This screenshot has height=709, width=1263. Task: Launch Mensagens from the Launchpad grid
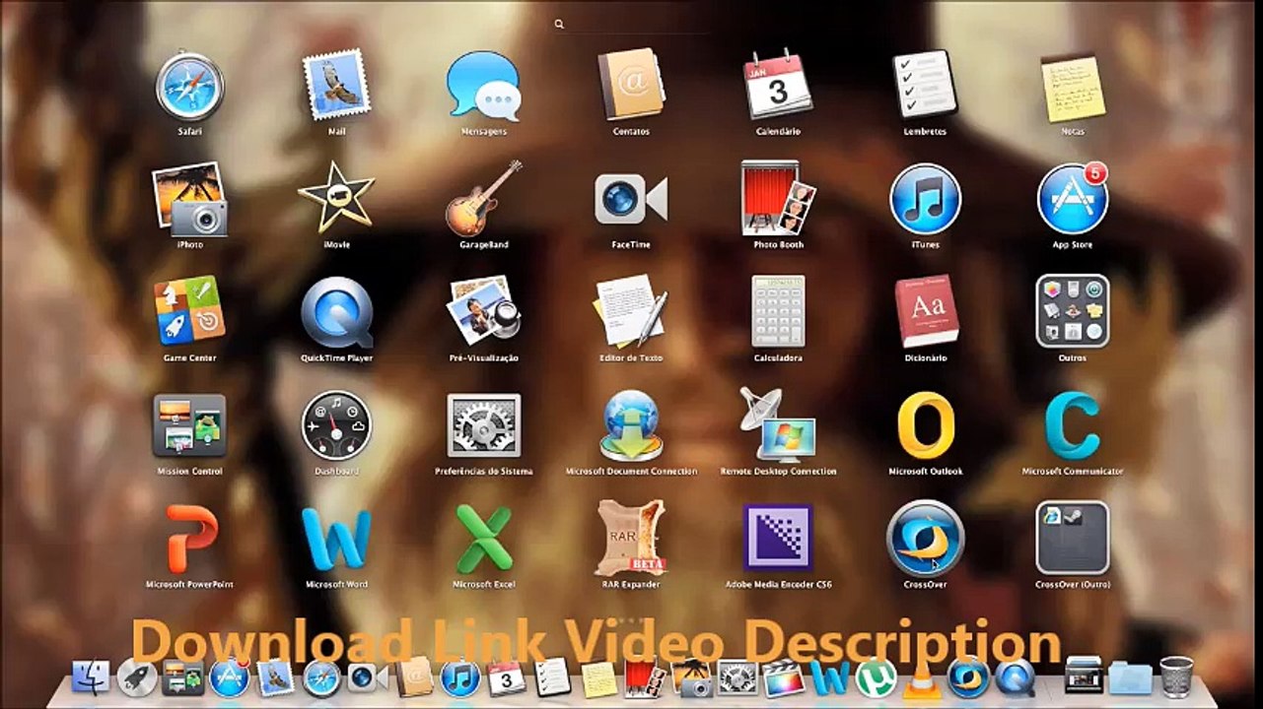pos(483,88)
